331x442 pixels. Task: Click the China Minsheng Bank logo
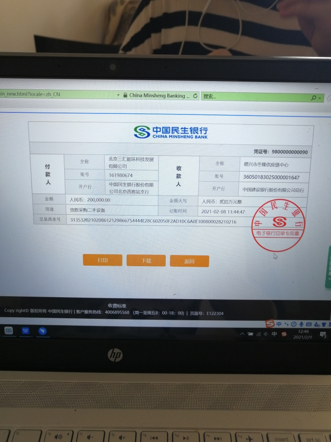pos(171,132)
